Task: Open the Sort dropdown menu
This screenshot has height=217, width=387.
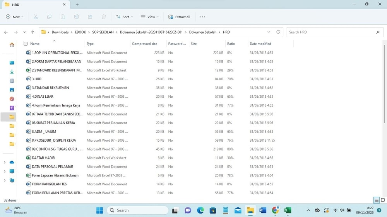Action: (x=124, y=17)
